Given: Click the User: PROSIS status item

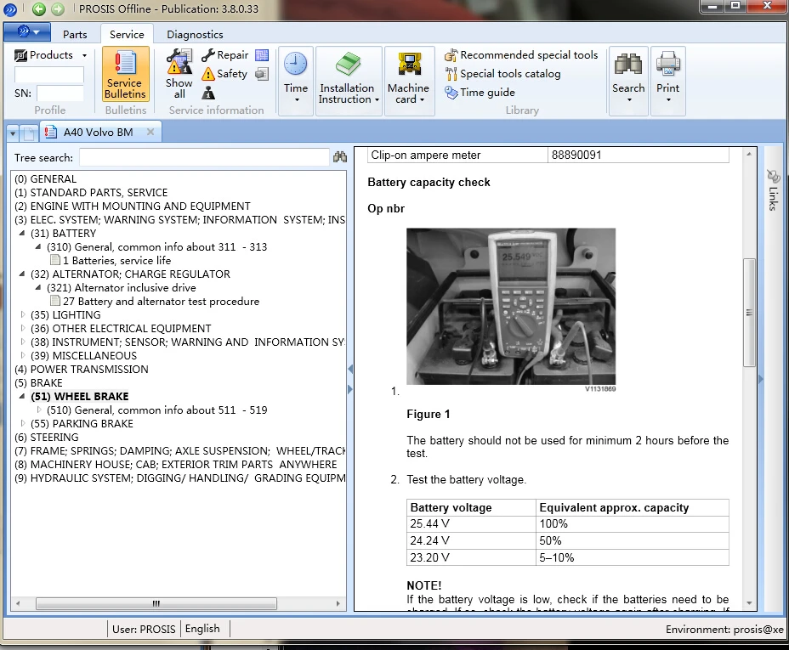Looking at the screenshot, I should point(144,629).
